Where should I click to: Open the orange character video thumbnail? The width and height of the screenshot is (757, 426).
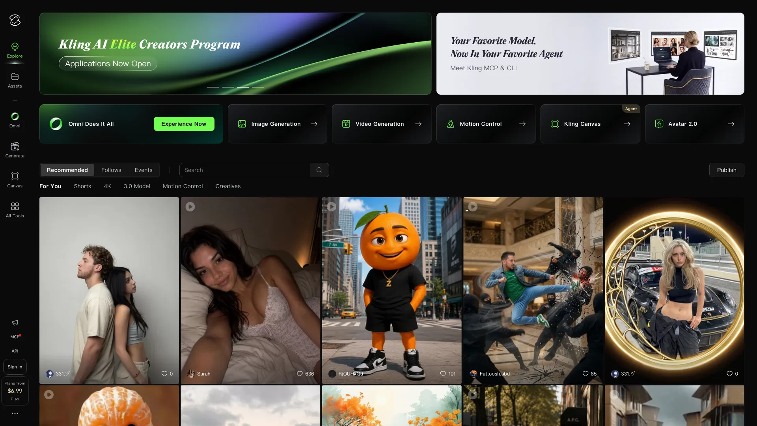point(392,290)
